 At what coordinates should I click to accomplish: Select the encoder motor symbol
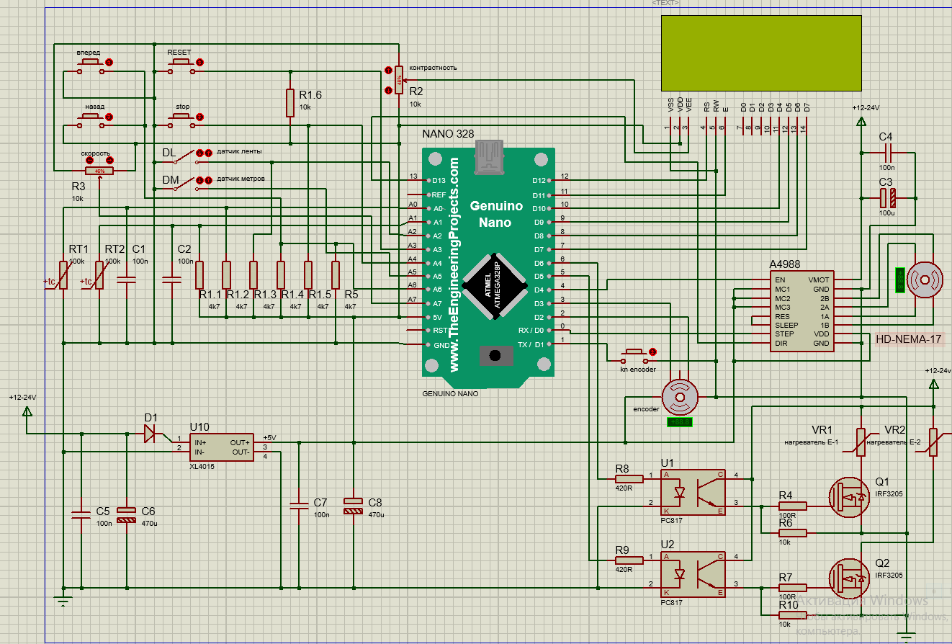point(679,395)
